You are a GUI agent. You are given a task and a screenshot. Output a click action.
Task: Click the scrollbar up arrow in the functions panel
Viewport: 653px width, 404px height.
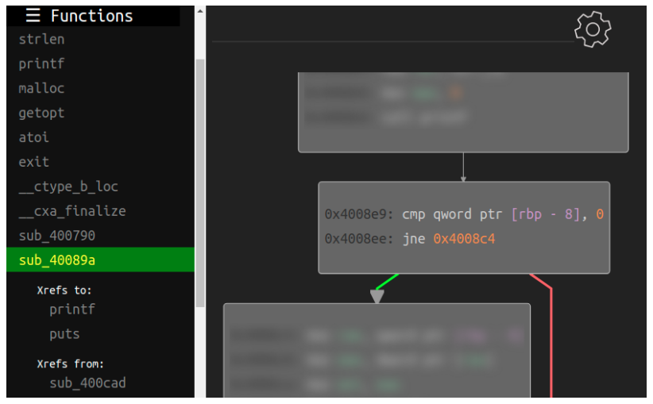[x=200, y=12]
